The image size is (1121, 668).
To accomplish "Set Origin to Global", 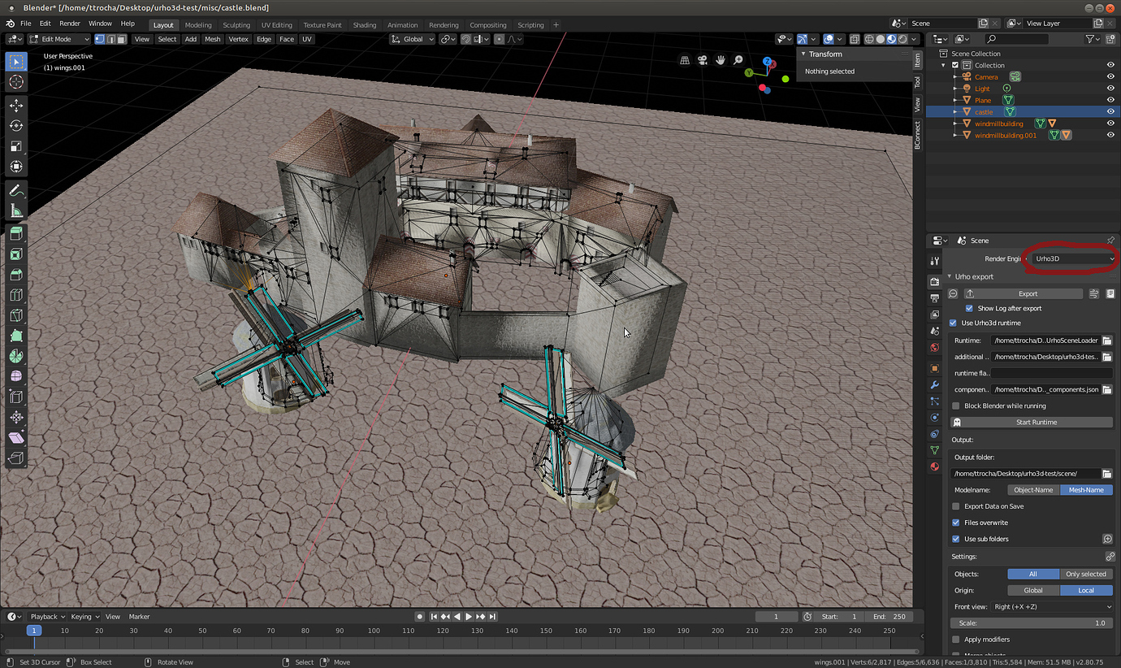I will pyautogui.click(x=1033, y=590).
